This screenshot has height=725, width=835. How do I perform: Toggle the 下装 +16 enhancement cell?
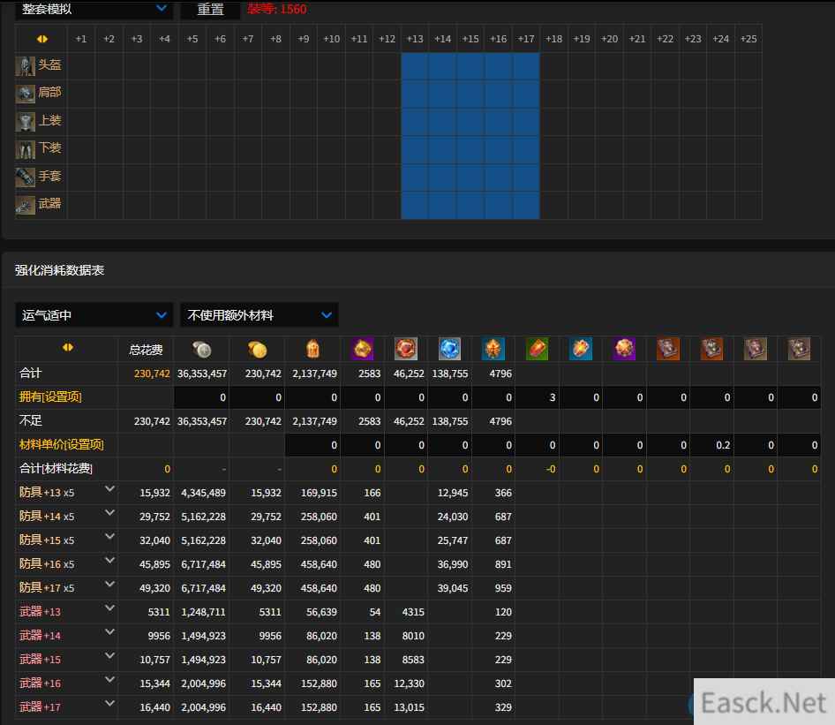coord(499,149)
